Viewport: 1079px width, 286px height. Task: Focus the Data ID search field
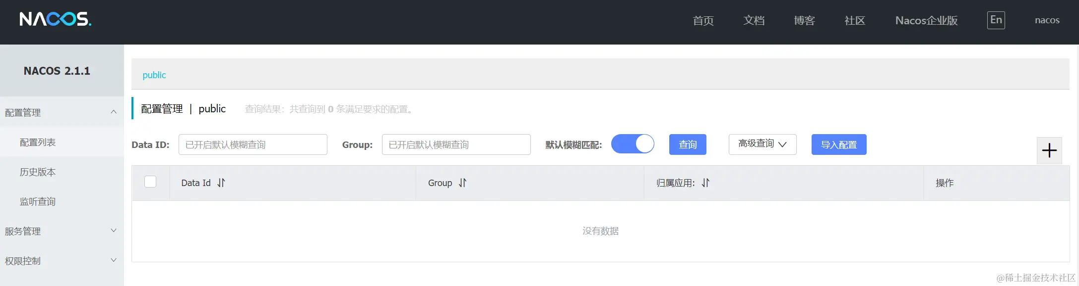(253, 144)
